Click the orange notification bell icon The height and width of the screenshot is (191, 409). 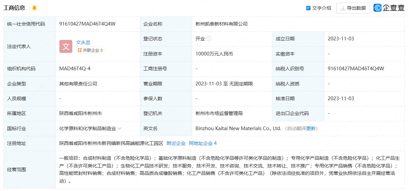34,8
